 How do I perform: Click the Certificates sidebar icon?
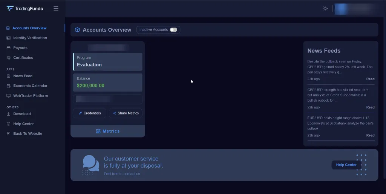(x=9, y=58)
